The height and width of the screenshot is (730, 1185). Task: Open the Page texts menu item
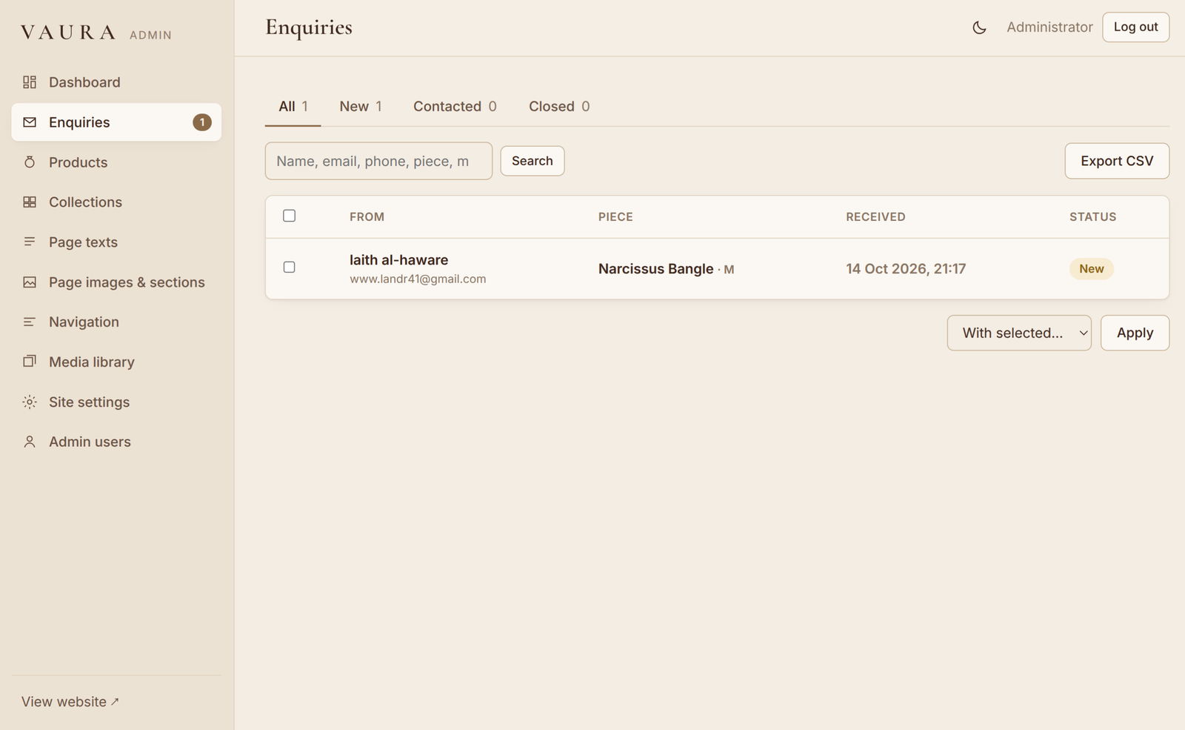116,242
